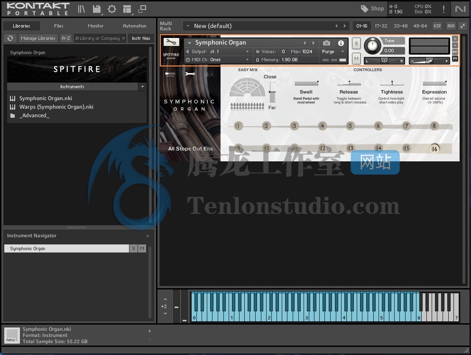471x355 pixels.
Task: Adjust the Close/Far mic mix slider
Action: click(272, 92)
